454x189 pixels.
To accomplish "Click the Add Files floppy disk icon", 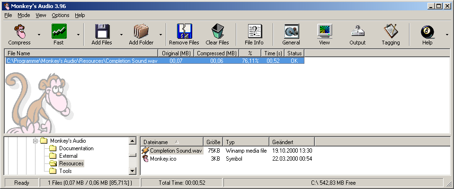I will (102, 32).
